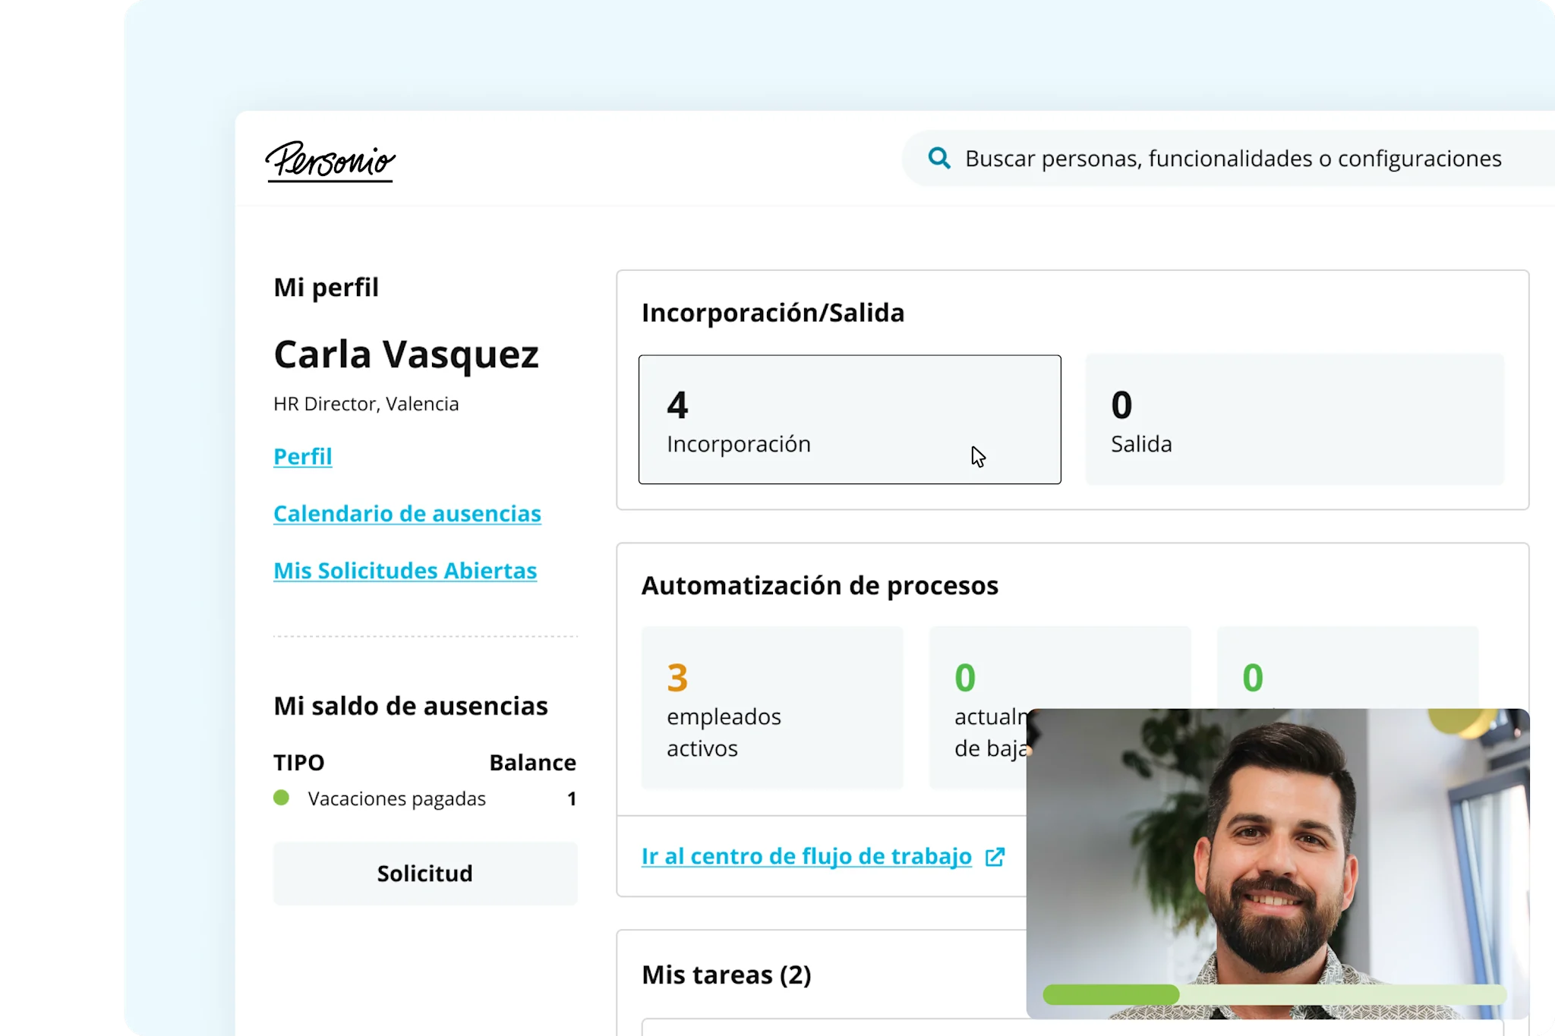Viewport: 1555px width, 1036px height.
Task: Click the Carla Vasquez profile name
Action: pos(406,354)
